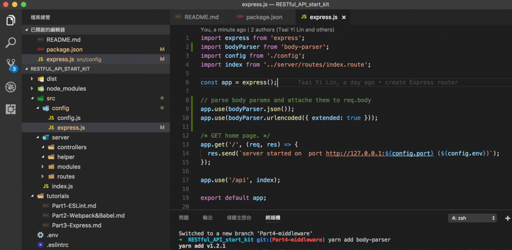
Task: Click the markdown icon beside Part2-Webpack&Babel.md
Action: (46, 216)
